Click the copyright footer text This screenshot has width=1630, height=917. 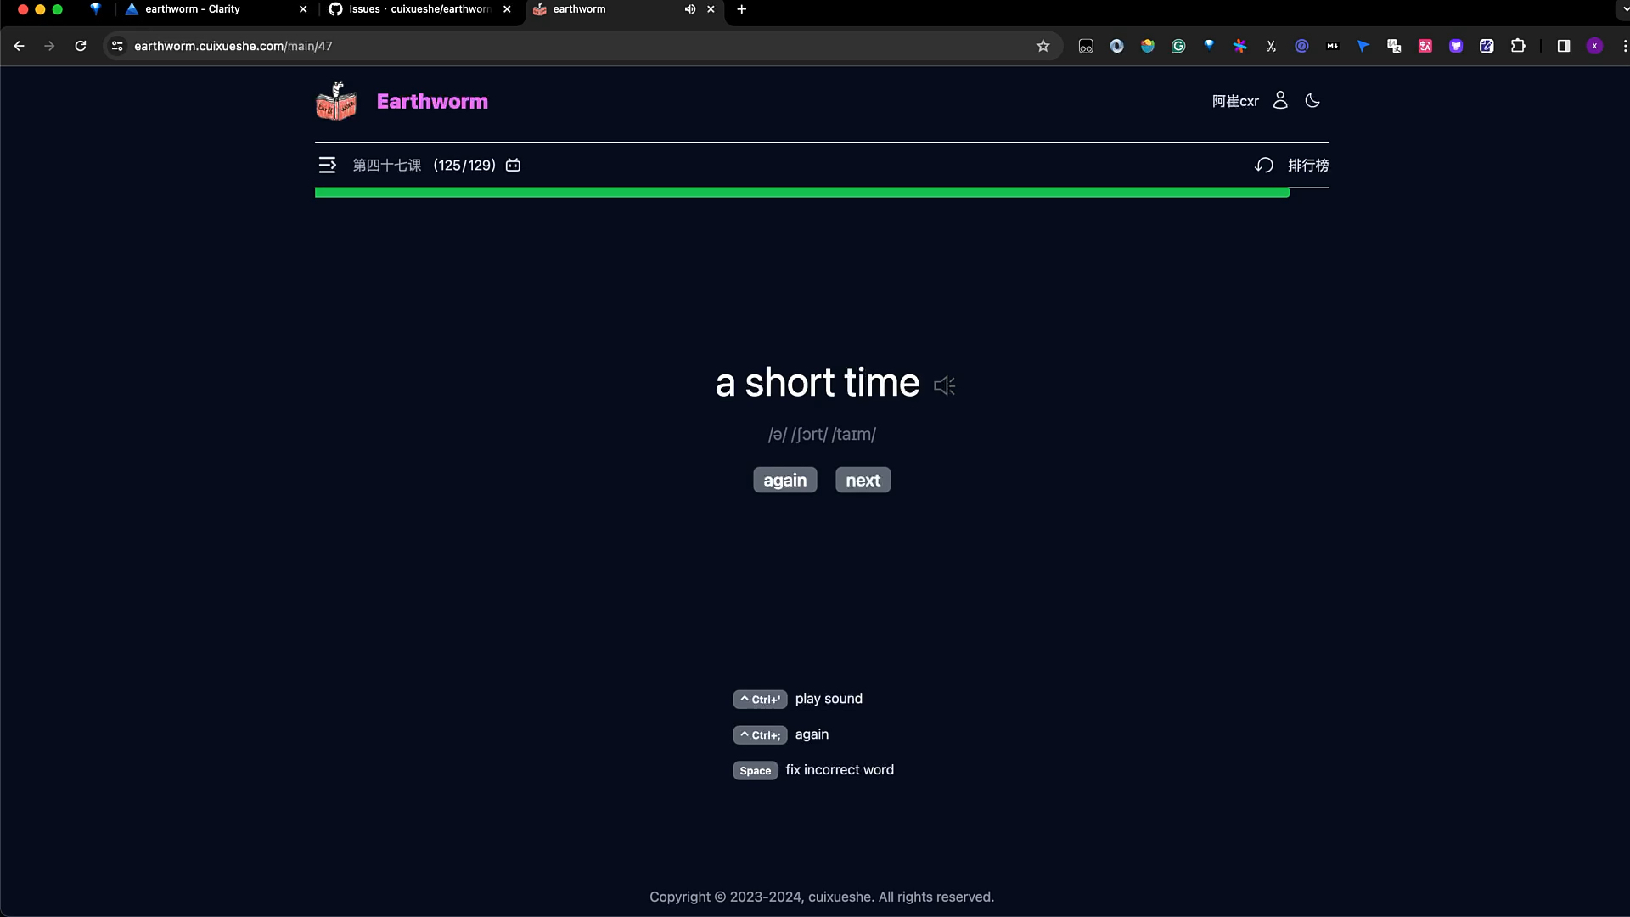tap(822, 897)
